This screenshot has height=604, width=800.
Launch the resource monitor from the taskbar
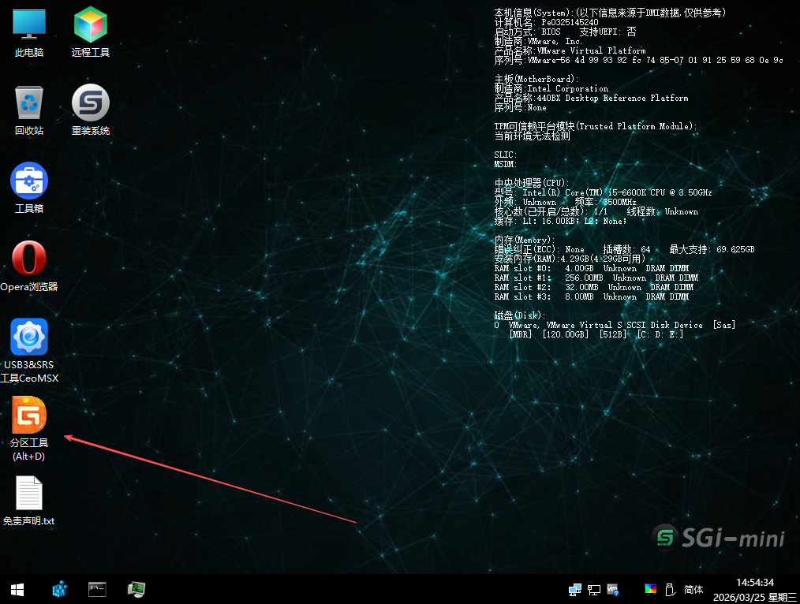(x=136, y=589)
